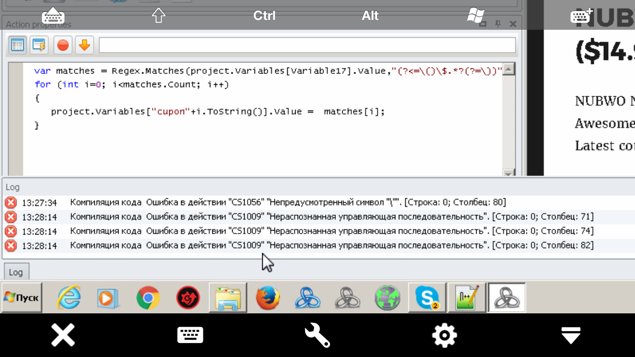635x357 pixels.
Task: Open the blue knot app on taskbar
Action: tap(307, 298)
